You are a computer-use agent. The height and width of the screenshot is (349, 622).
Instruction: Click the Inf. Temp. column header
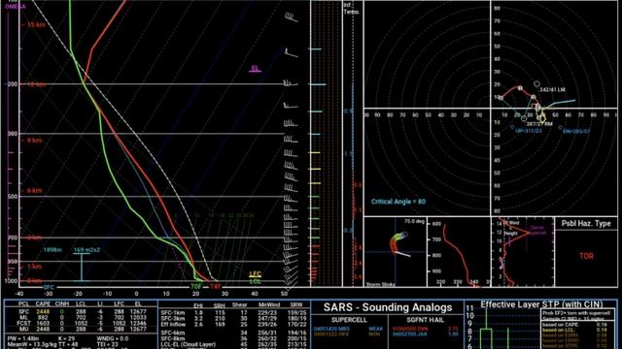352,9
